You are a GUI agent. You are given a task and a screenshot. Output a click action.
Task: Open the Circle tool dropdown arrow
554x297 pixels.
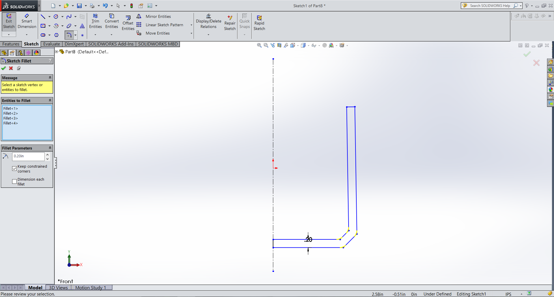pyautogui.click(x=62, y=17)
